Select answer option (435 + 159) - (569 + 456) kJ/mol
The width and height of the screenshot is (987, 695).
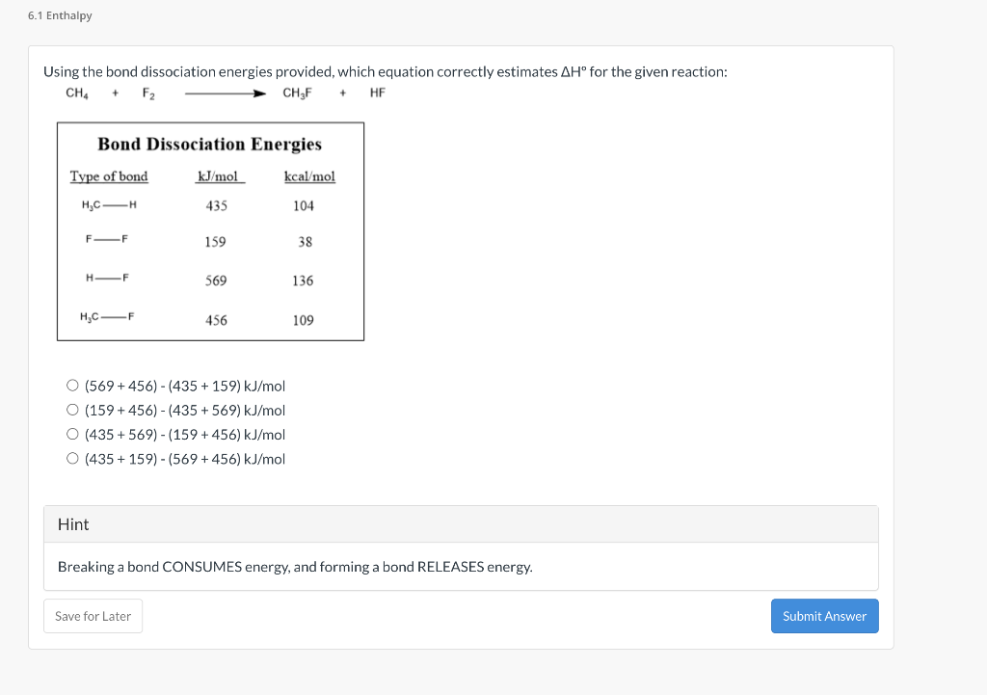click(x=72, y=458)
